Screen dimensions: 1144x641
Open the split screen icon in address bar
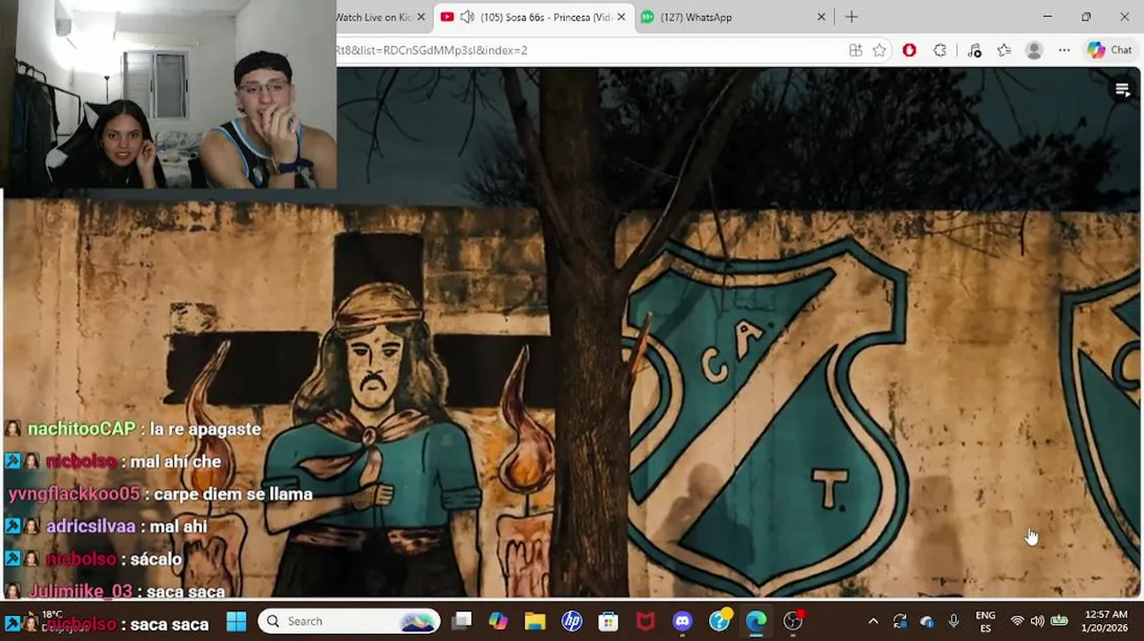pyautogui.click(x=855, y=51)
